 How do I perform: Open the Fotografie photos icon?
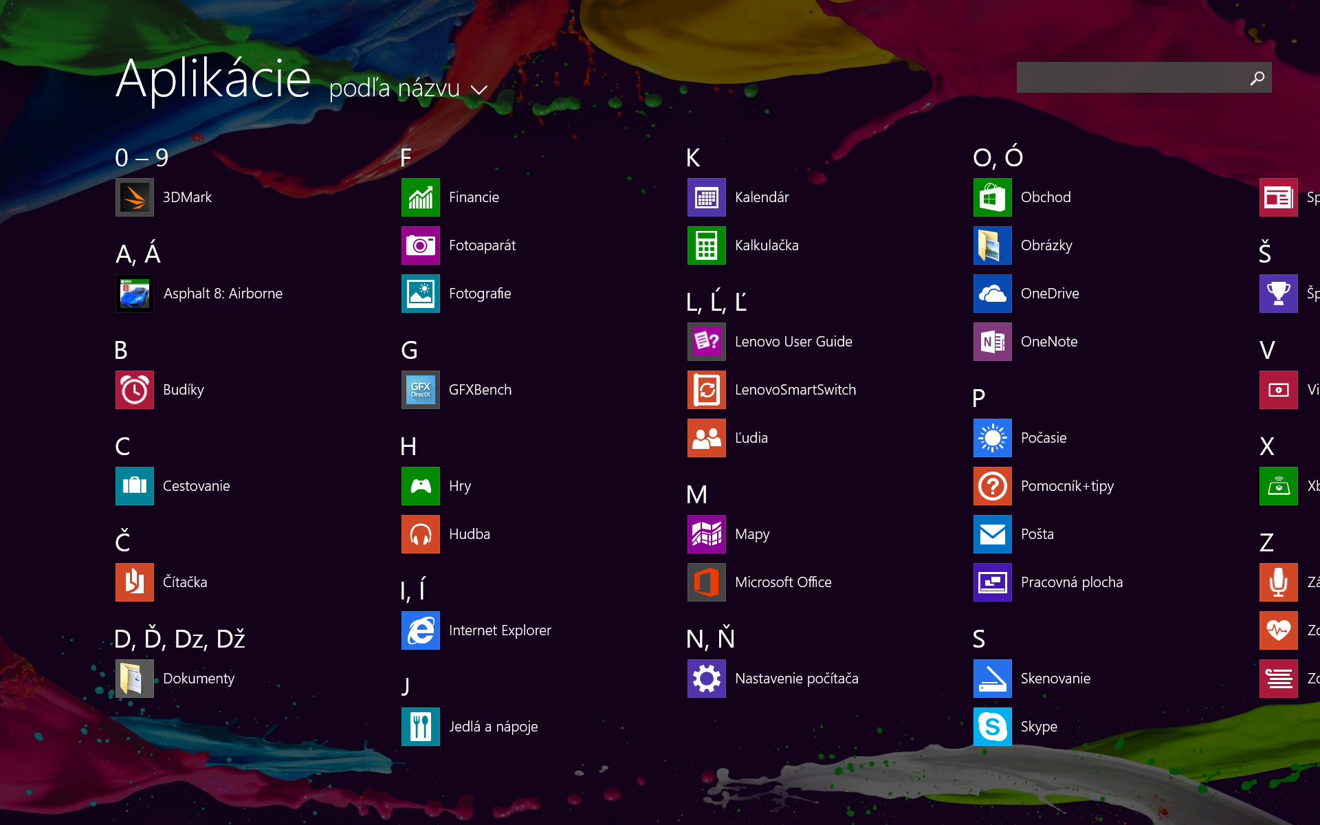click(x=421, y=294)
